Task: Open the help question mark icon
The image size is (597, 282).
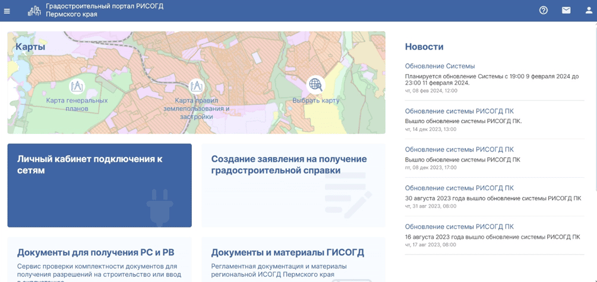Action: tap(543, 10)
